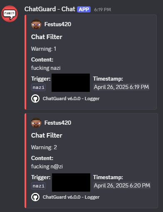This screenshot has height=212, width=163.
Task: Click second ChatGuard v6.0.0 - Logger footer text
Action: pyautogui.click(x=71, y=197)
